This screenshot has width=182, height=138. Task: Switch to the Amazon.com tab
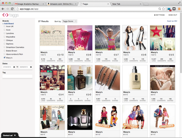(62, 4)
